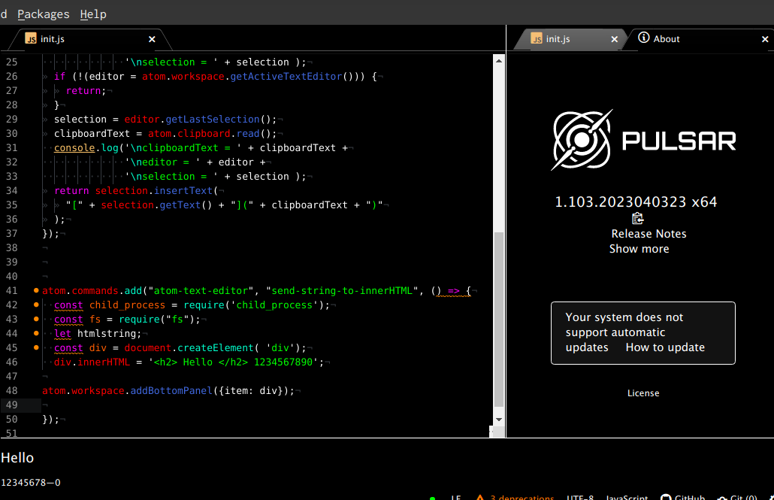Expand the fold arrow on line 26
Screen dimensions: 774x500
pyautogui.click(x=44, y=76)
